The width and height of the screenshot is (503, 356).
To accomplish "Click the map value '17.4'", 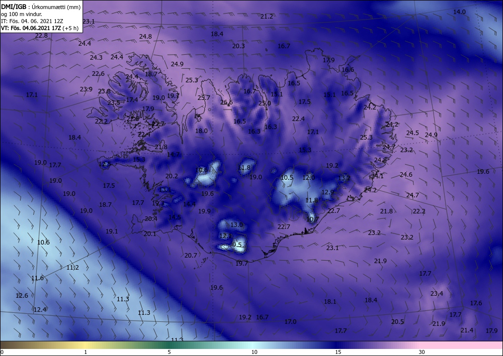I will [132, 100].
